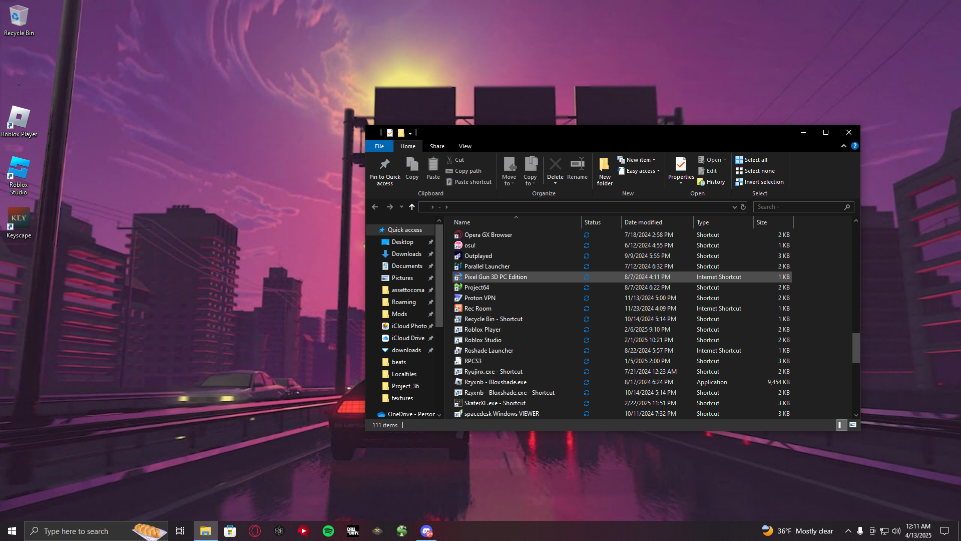
Task: Open Opera GX from the taskbar
Action: coord(255,531)
